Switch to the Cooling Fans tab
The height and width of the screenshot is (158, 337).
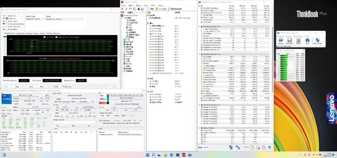coord(20,33)
